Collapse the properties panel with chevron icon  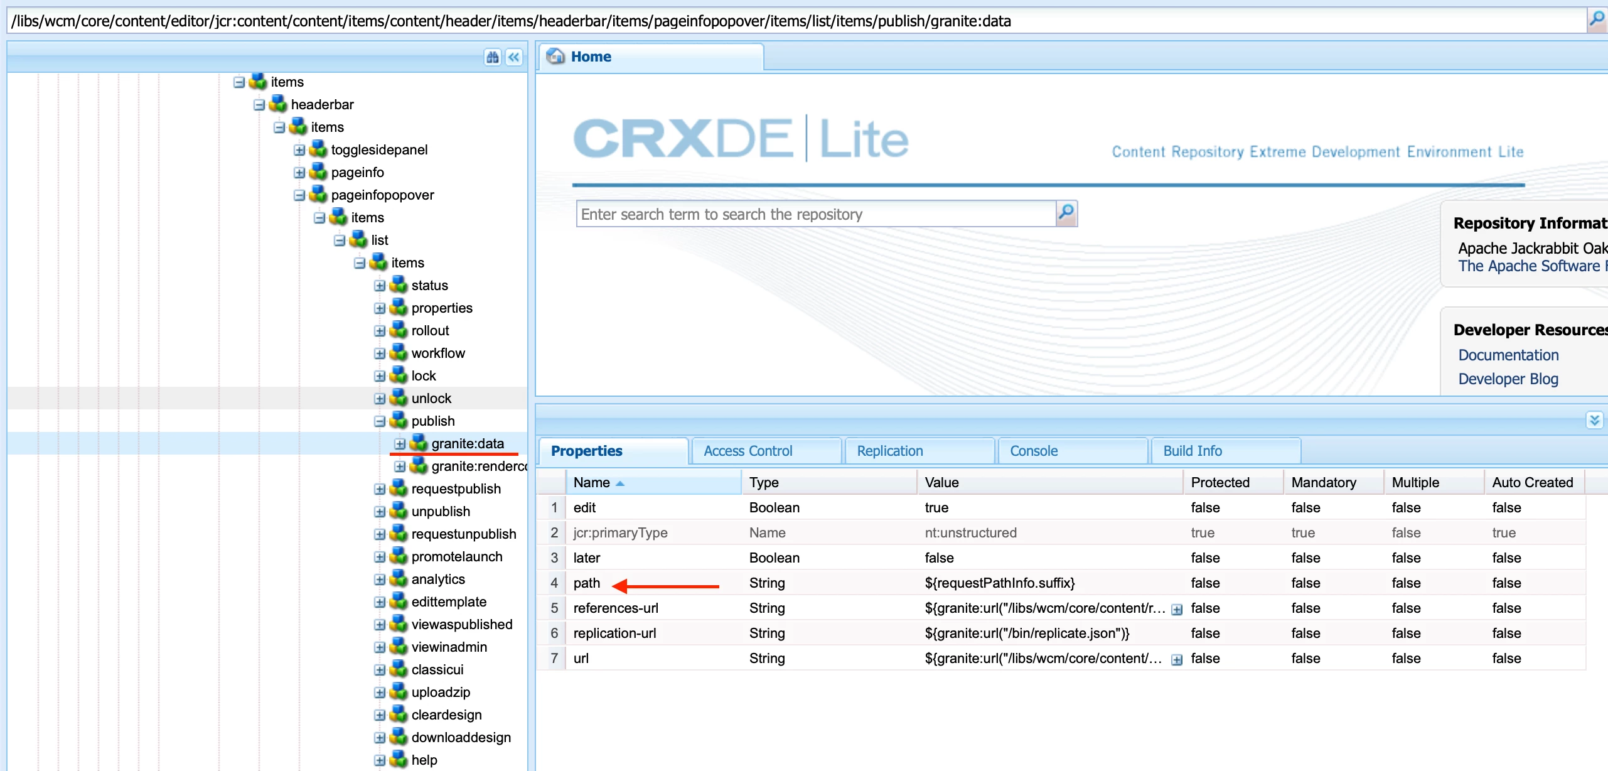click(x=1594, y=420)
